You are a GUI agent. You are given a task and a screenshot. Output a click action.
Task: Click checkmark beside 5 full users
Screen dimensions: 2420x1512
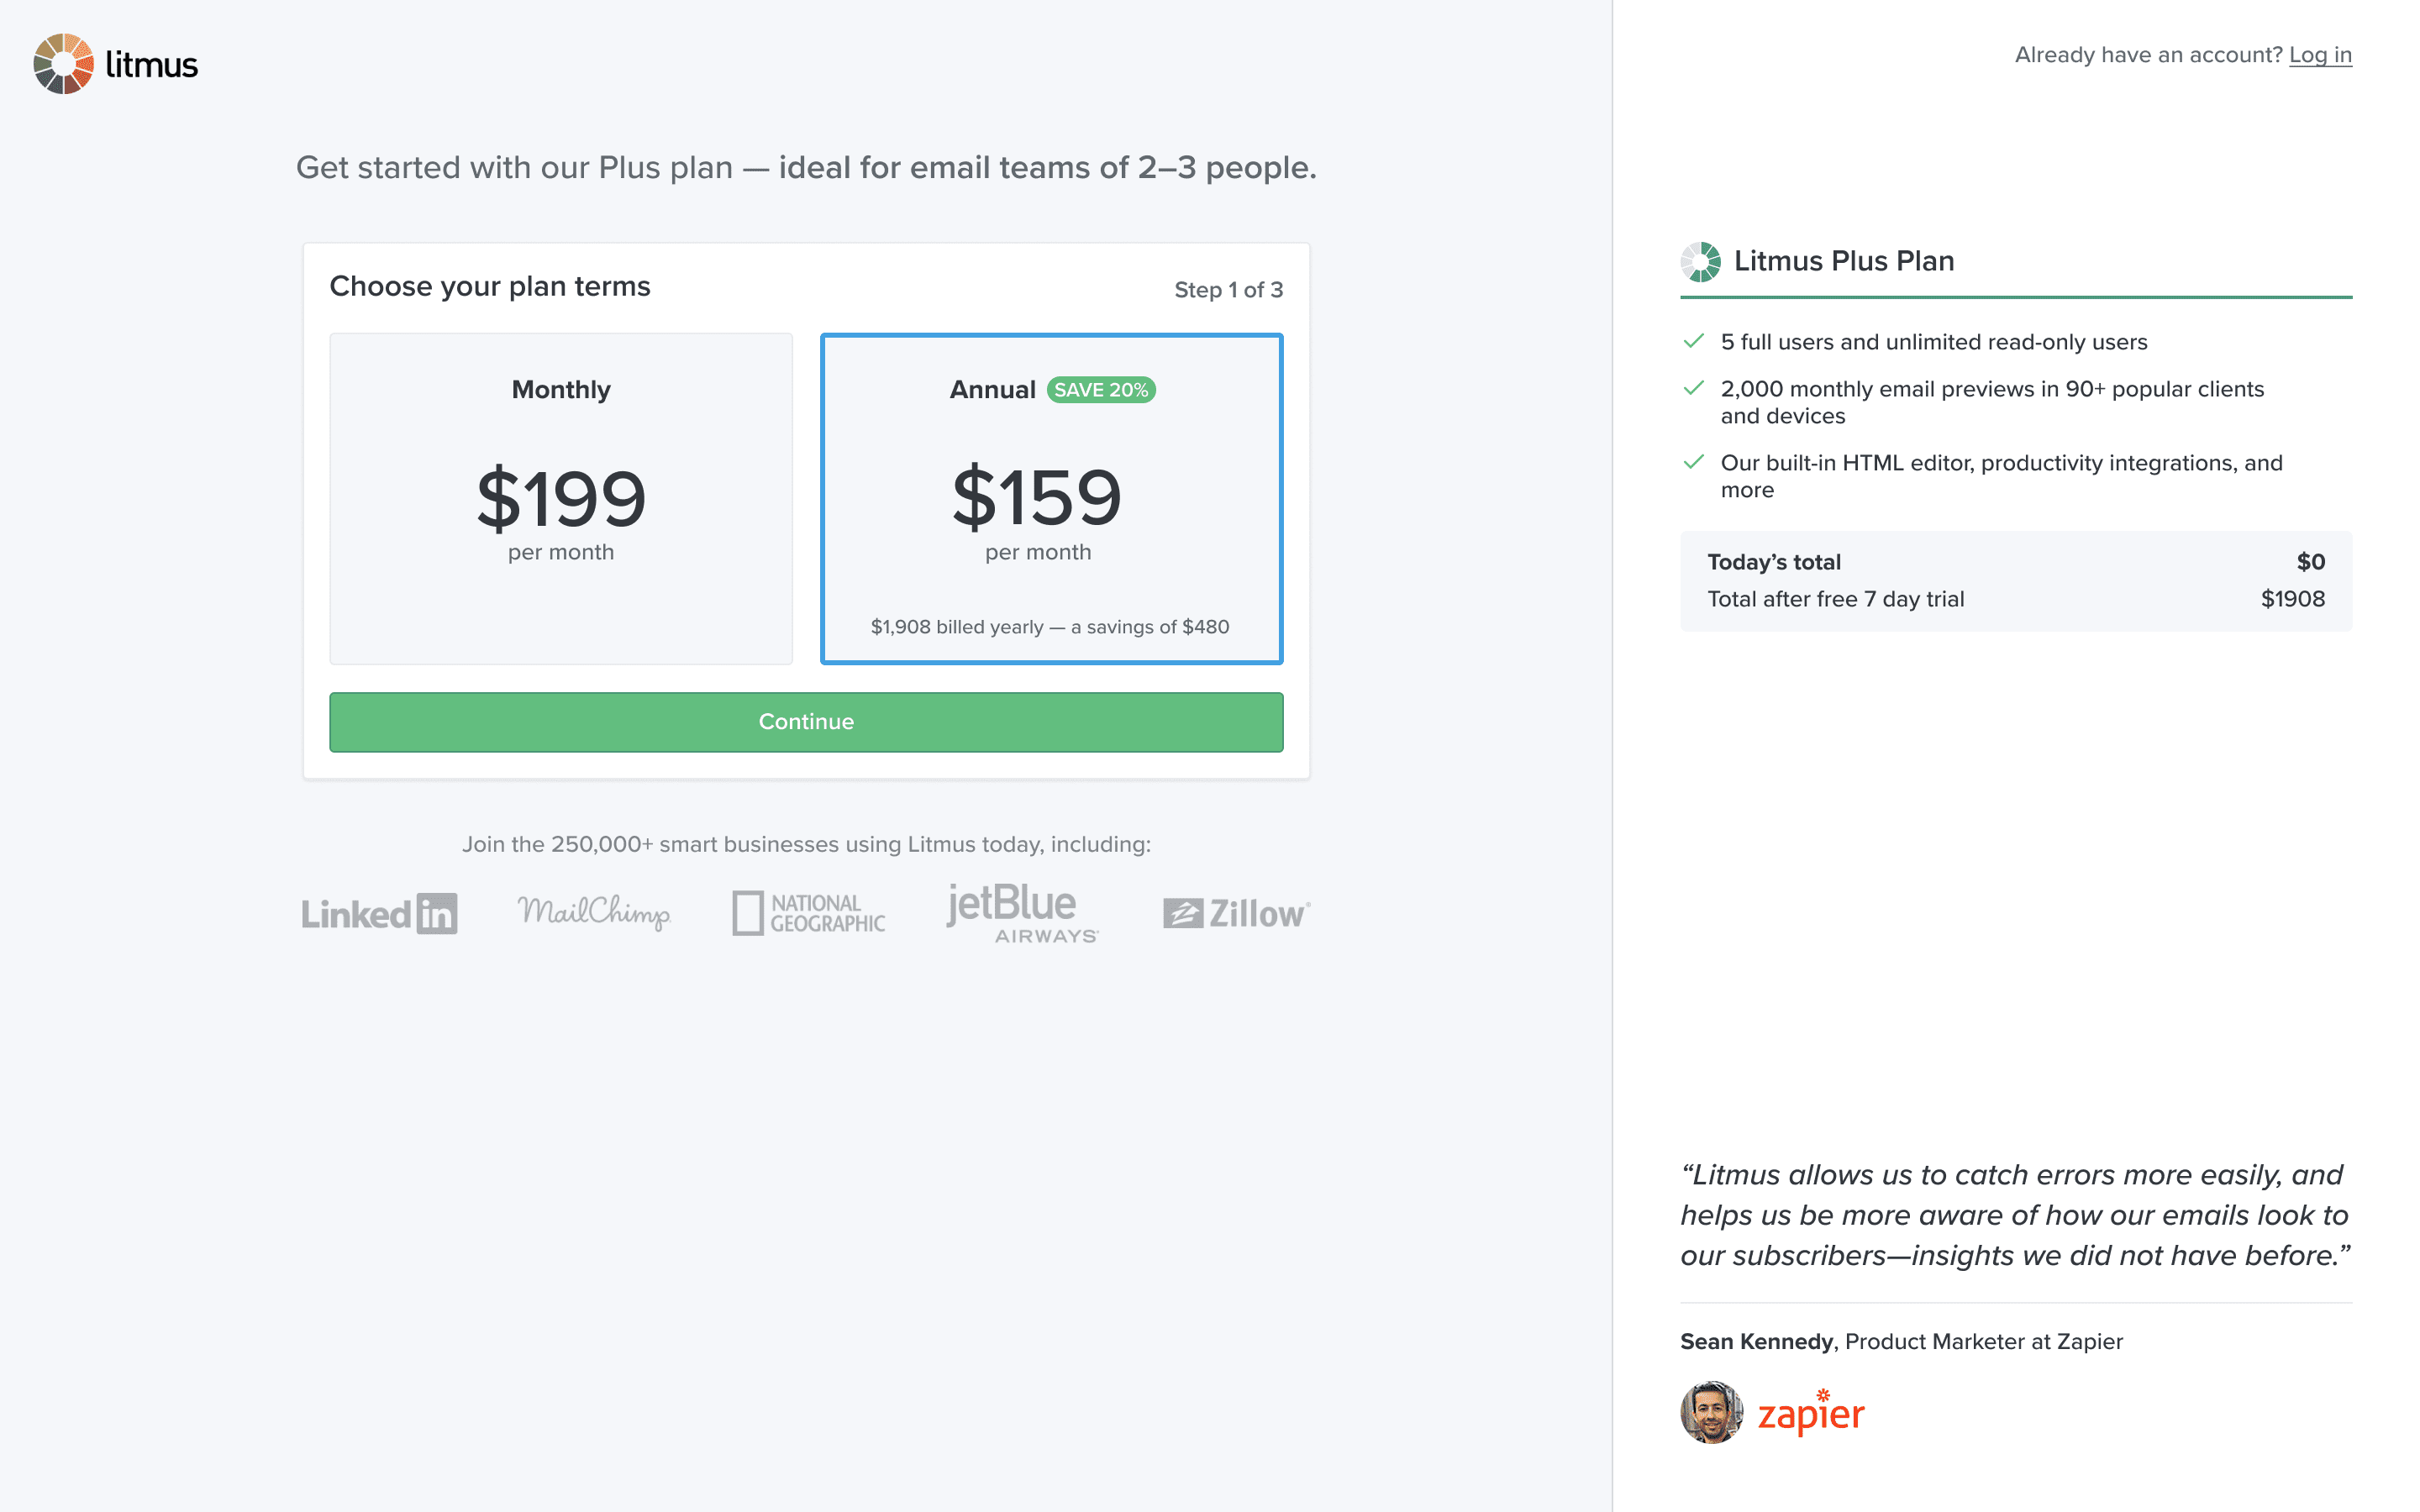coord(1693,342)
